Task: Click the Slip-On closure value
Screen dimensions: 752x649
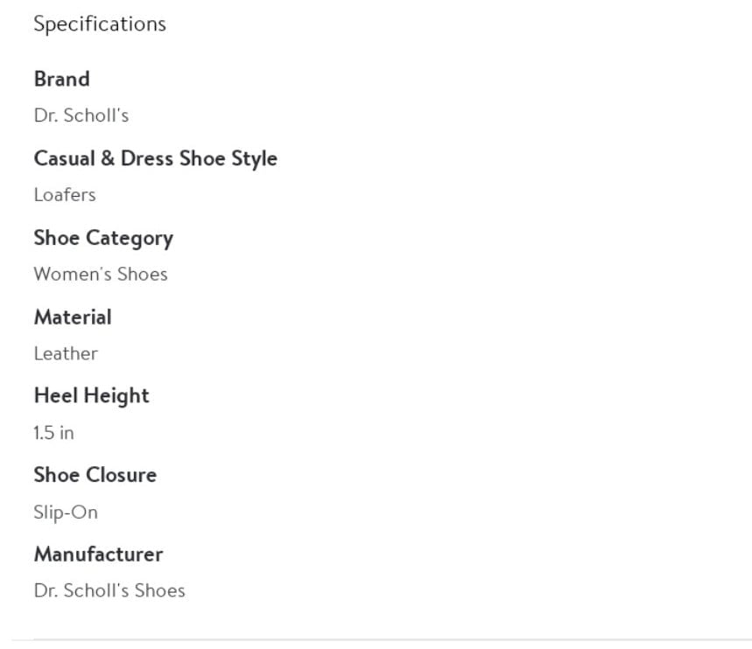Action: pos(66,513)
